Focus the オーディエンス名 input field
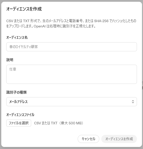 72,47
